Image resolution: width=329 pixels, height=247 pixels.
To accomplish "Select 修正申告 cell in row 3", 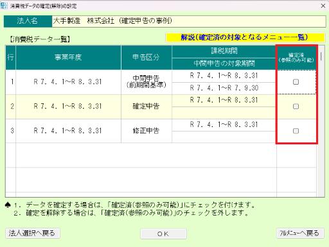I will pyautogui.click(x=147, y=131).
